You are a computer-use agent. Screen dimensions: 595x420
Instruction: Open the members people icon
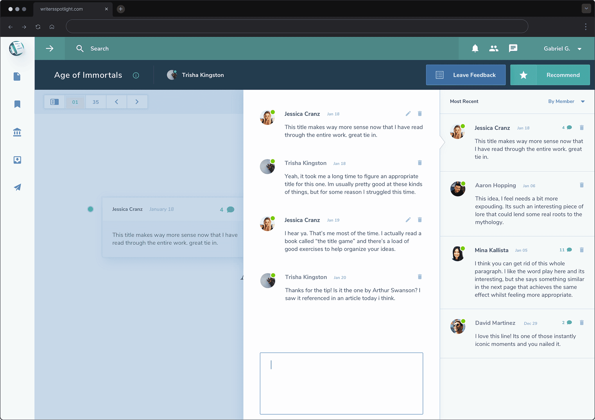coord(494,49)
